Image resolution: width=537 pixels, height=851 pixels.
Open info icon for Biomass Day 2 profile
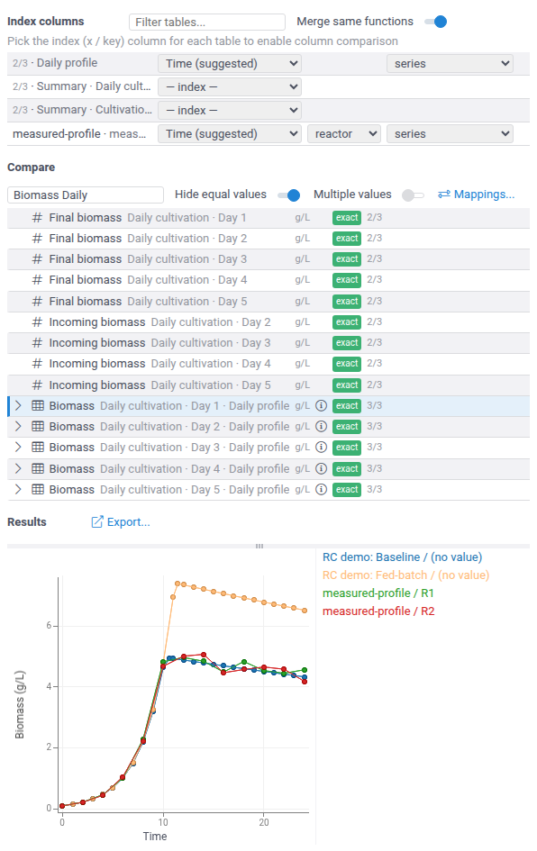(321, 426)
